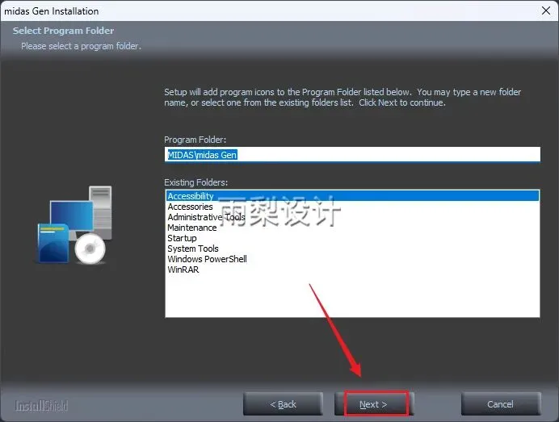Go back with the Back button

tap(283, 403)
